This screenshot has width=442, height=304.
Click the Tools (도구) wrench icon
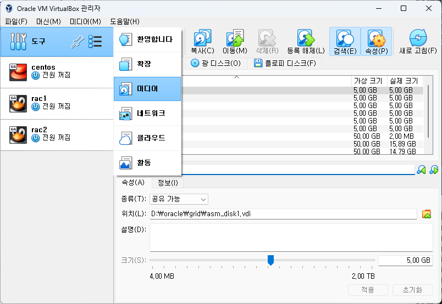tap(18, 41)
